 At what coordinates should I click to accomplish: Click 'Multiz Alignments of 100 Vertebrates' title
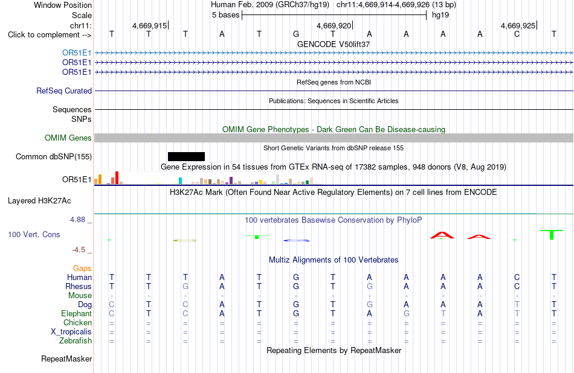click(334, 260)
